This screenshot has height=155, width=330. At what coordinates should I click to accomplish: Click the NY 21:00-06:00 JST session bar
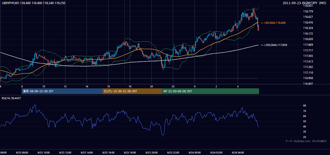point(210,91)
